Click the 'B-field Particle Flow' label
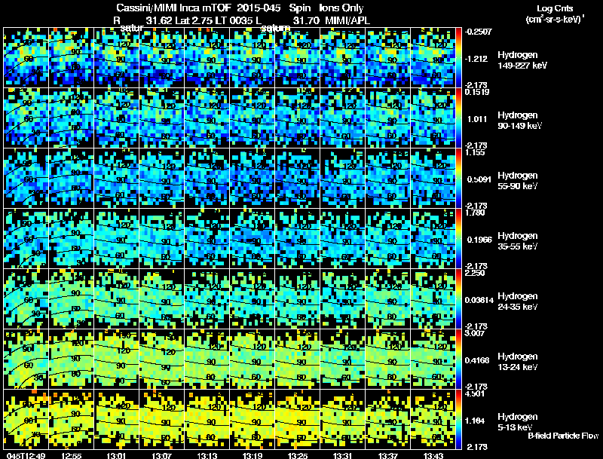 point(563,436)
